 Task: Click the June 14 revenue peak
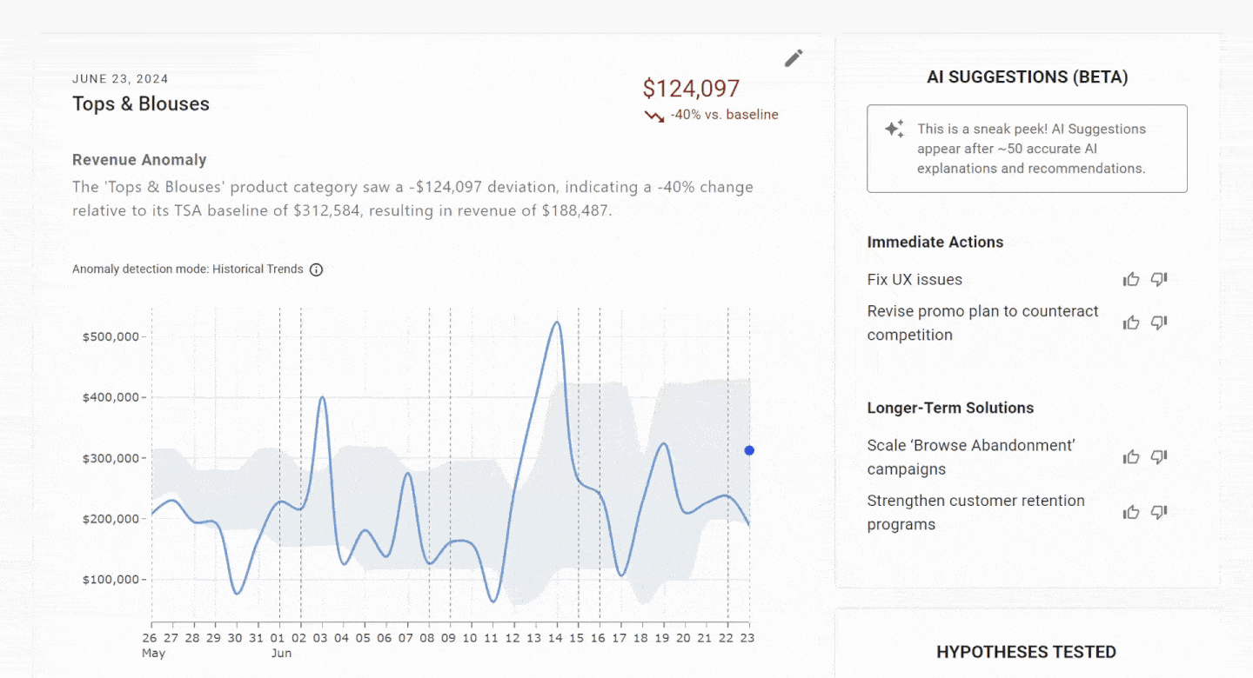(x=556, y=322)
